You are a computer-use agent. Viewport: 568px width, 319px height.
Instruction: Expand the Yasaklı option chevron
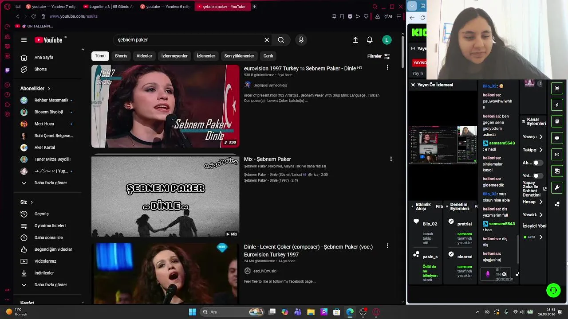(540, 215)
